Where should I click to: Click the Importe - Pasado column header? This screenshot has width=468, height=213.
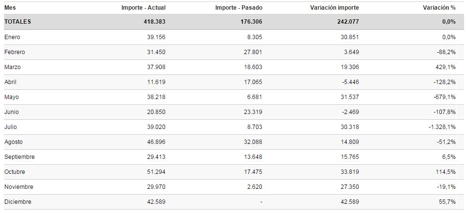pyautogui.click(x=239, y=7)
